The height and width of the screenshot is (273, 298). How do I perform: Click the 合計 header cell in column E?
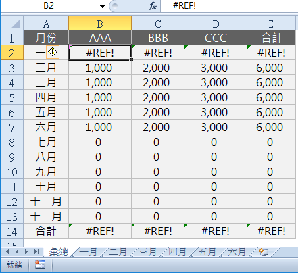tap(271, 38)
